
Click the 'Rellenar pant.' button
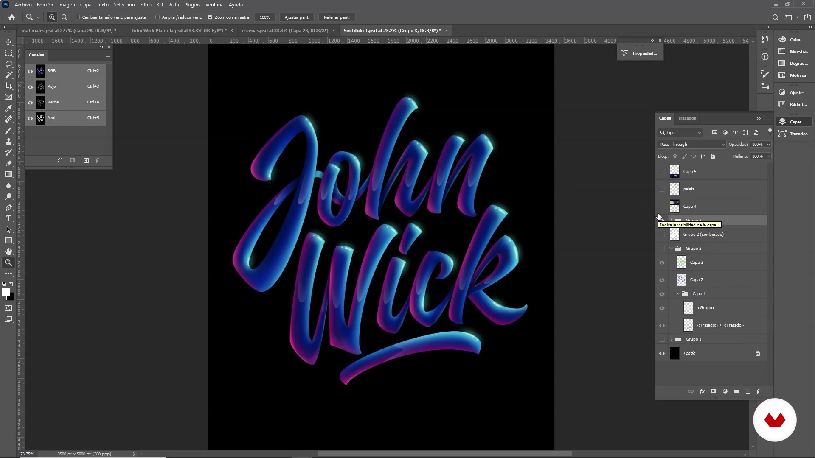337,17
